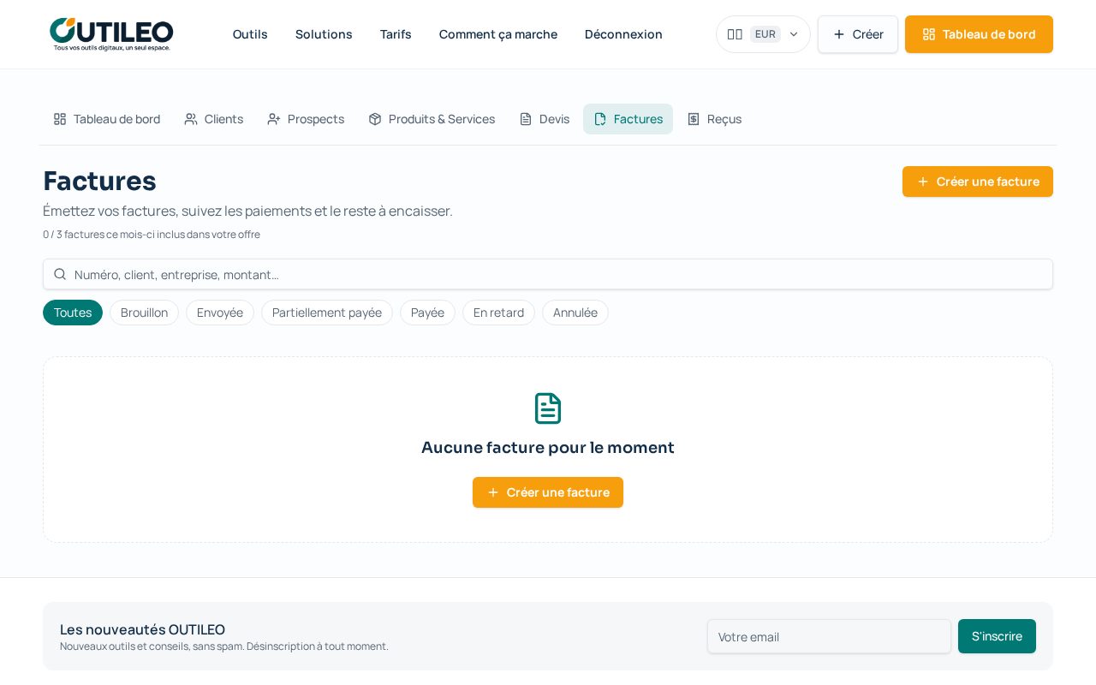Click the Créer button in the header
1096x685 pixels.
tap(858, 34)
